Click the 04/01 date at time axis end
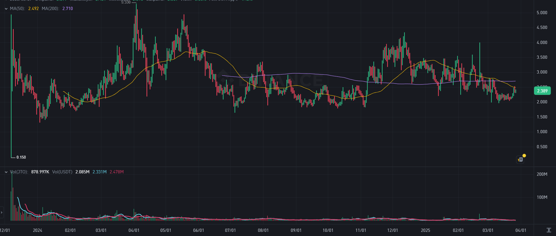Image resolution: width=556 pixels, height=236 pixels. point(521,230)
